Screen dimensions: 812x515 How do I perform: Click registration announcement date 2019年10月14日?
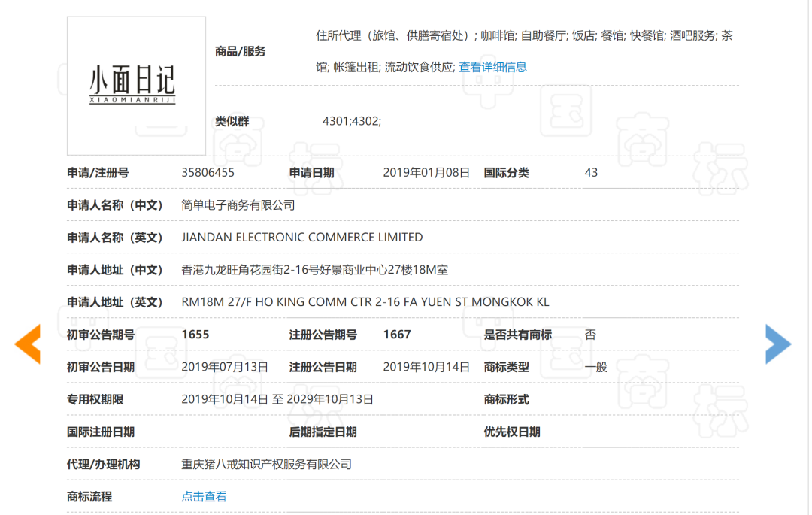(426, 368)
